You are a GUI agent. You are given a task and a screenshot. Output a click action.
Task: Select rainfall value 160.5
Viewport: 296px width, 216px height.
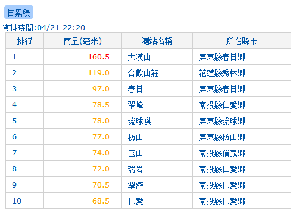click(x=99, y=57)
